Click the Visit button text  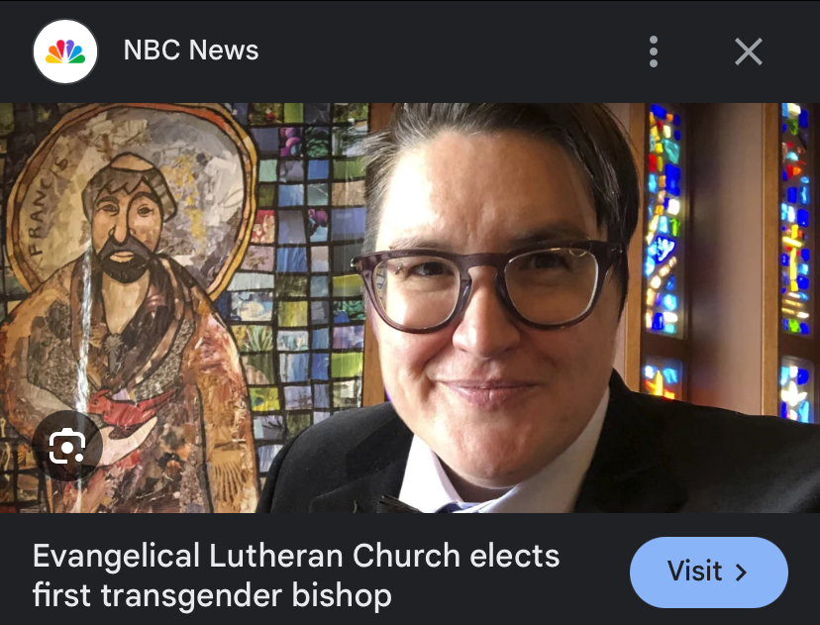(694, 572)
